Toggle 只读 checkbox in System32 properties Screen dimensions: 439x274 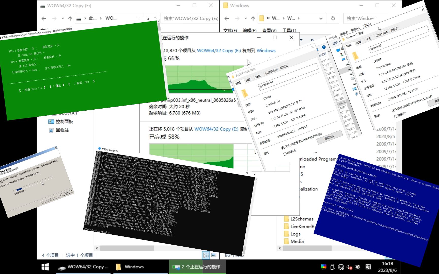point(393,110)
